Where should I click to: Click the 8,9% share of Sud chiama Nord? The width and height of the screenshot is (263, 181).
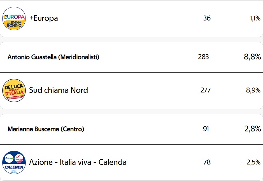253,90
